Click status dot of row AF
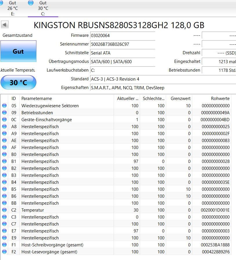The height and width of the screenshot is (260, 236). coord(4,147)
